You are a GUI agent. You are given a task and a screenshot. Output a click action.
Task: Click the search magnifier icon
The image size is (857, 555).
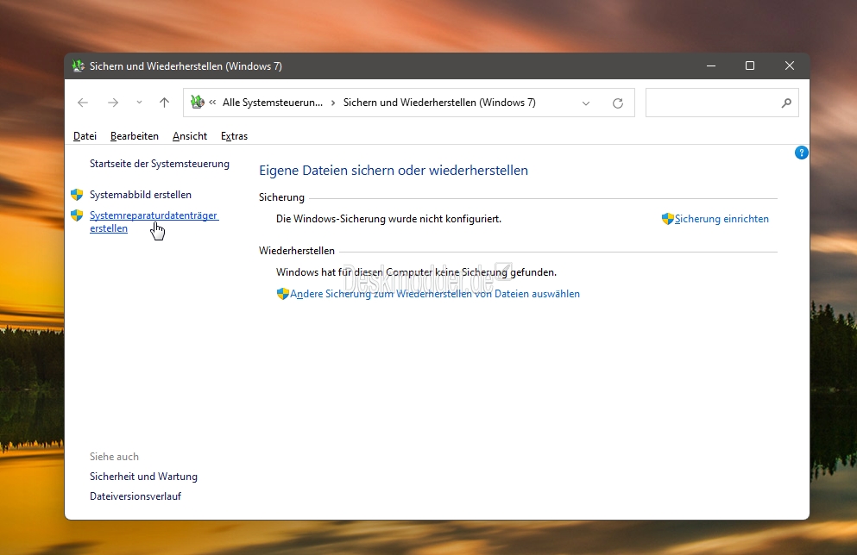click(x=786, y=103)
